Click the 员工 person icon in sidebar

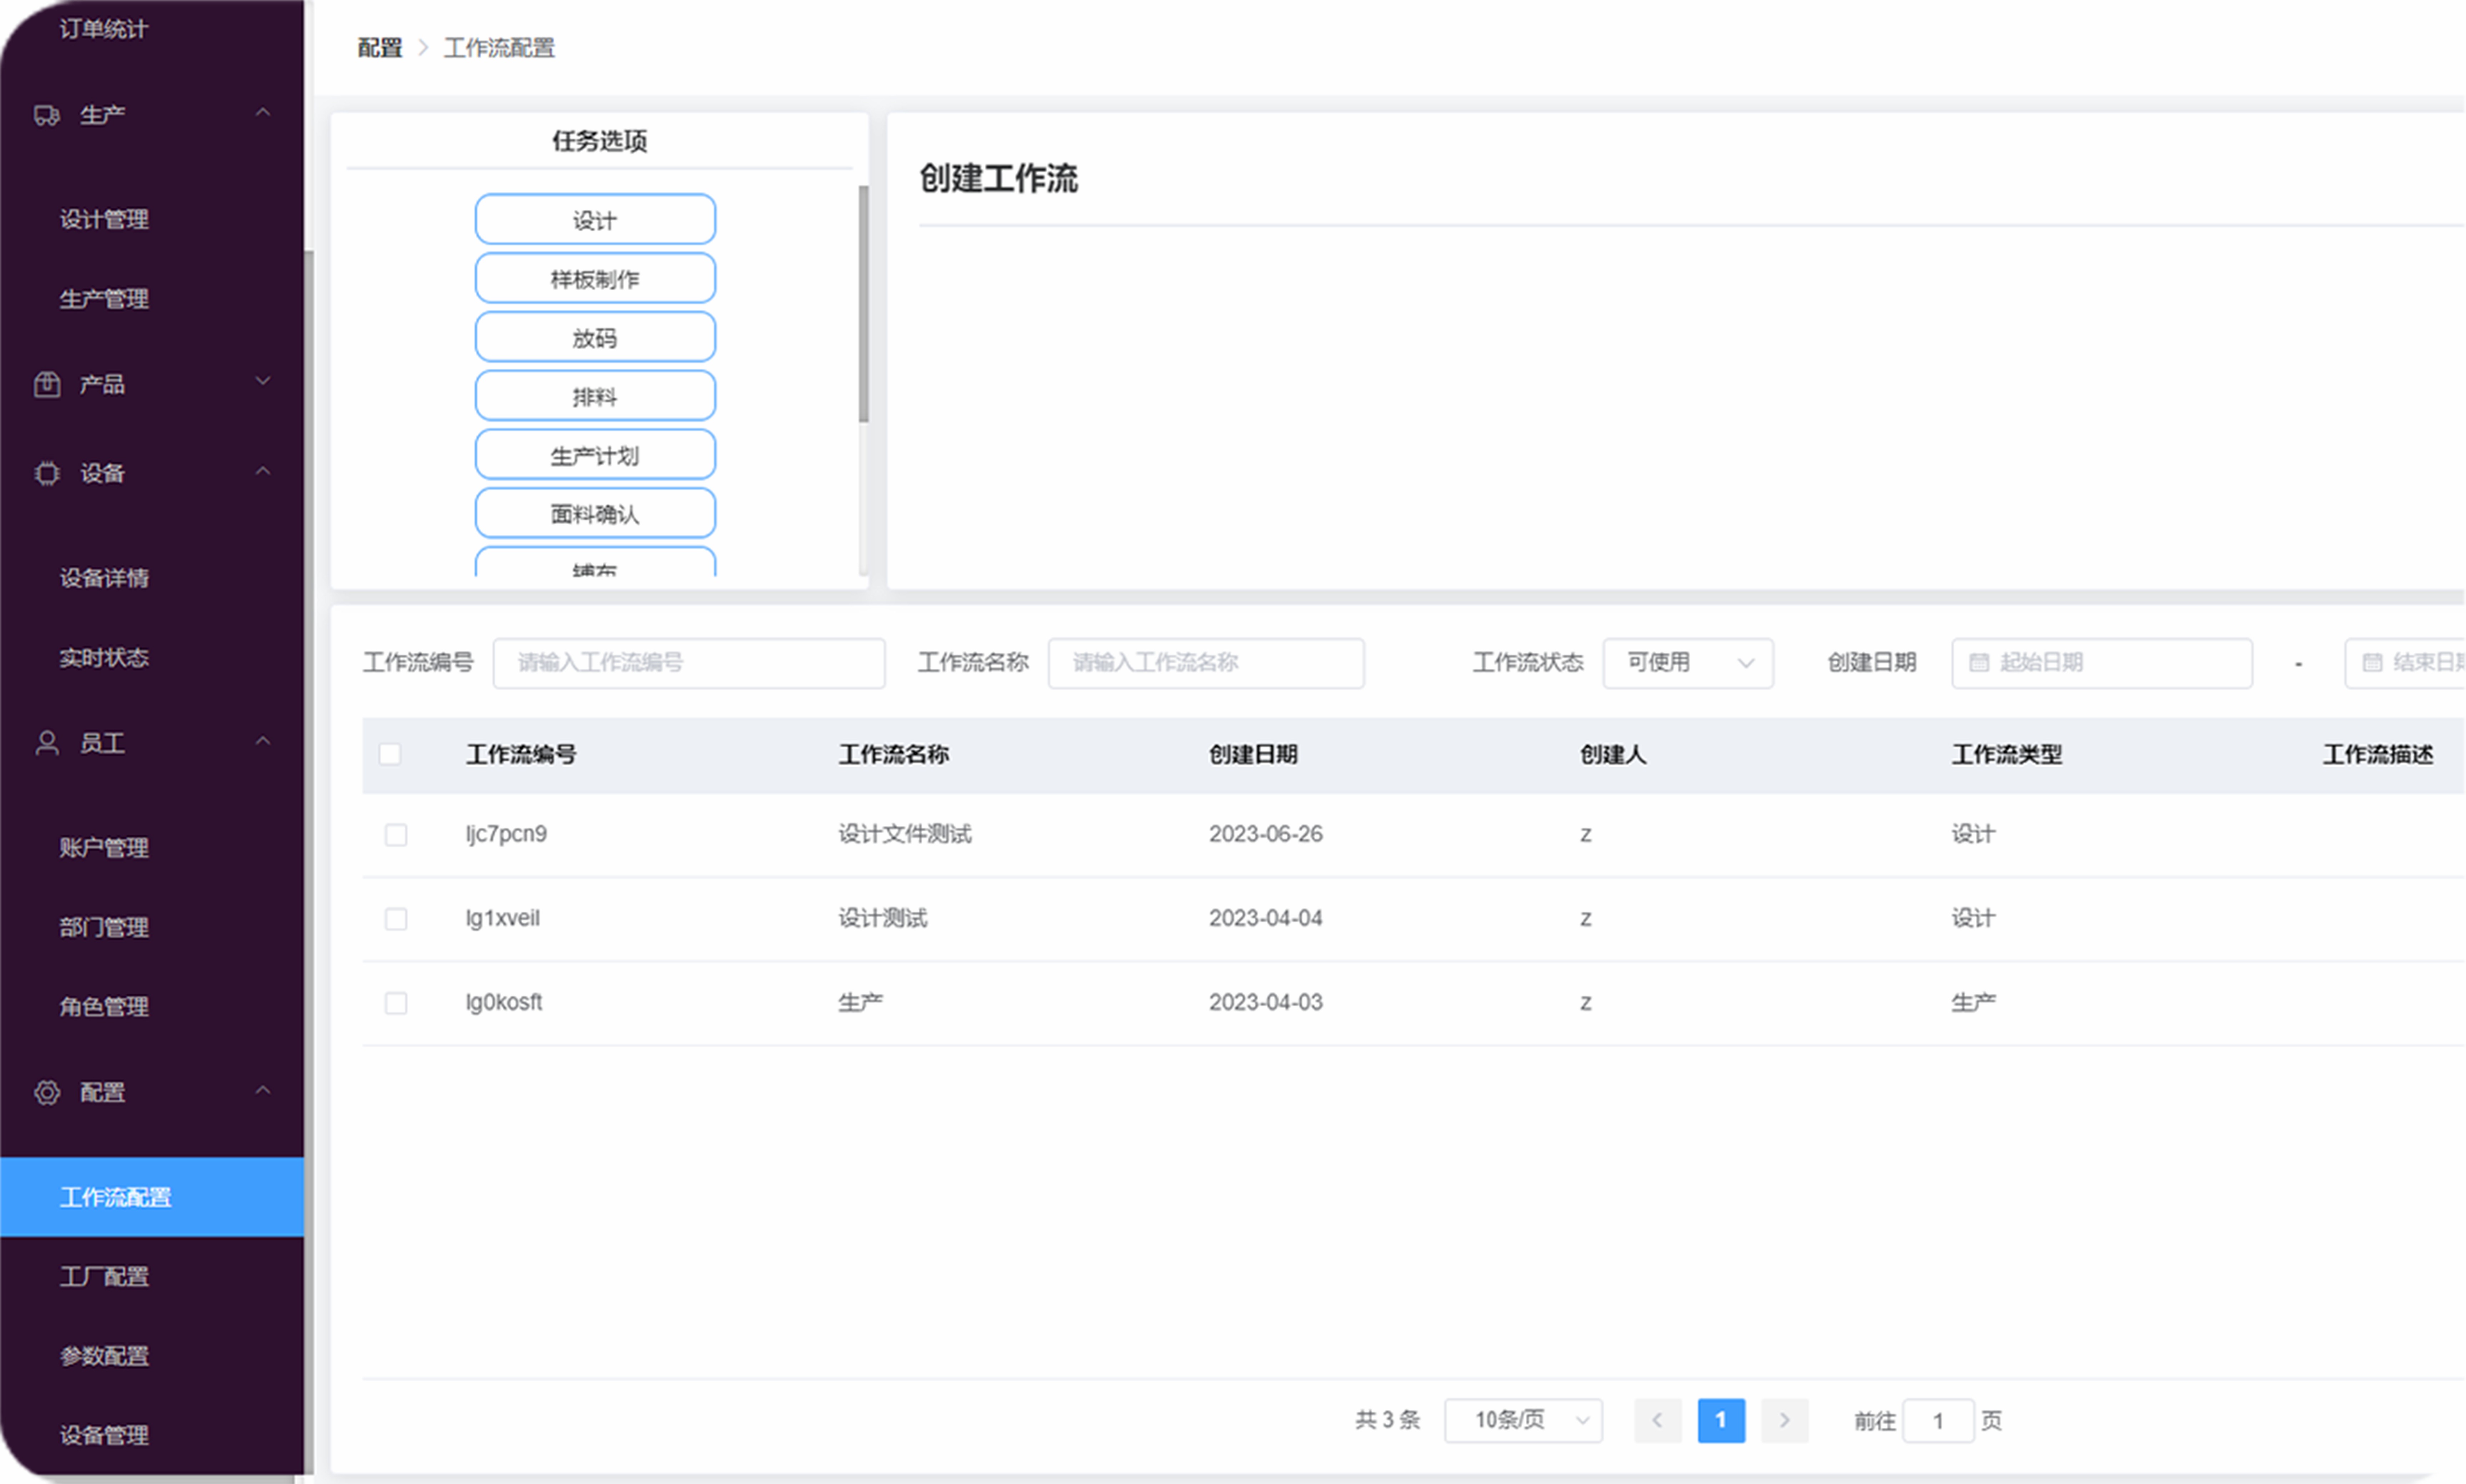point(47,743)
